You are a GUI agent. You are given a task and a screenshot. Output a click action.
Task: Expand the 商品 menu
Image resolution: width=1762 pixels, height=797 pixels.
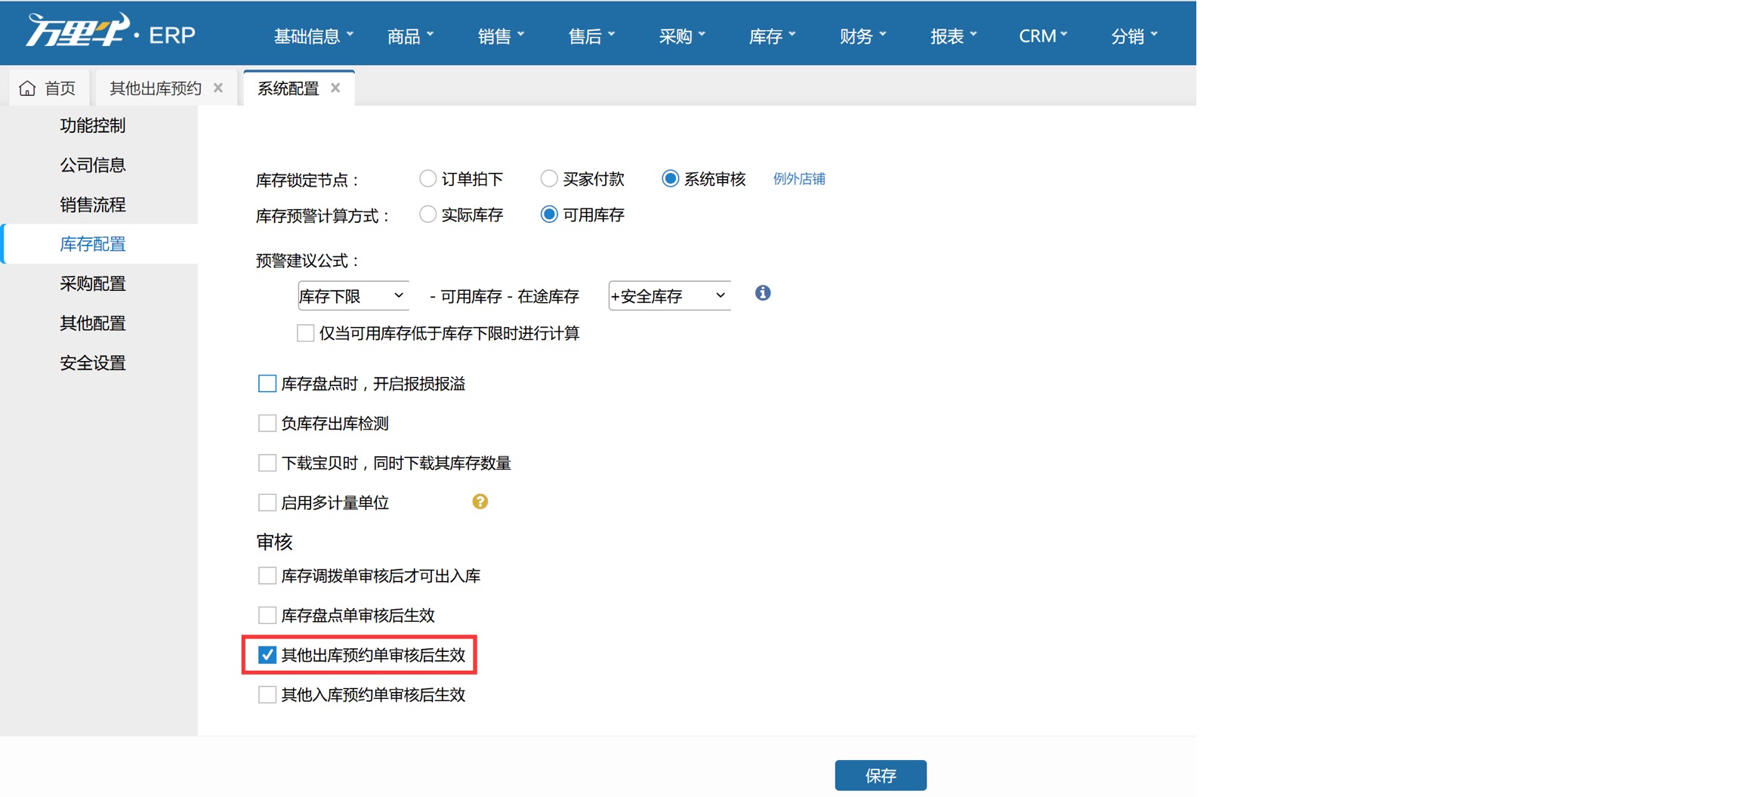(x=410, y=36)
